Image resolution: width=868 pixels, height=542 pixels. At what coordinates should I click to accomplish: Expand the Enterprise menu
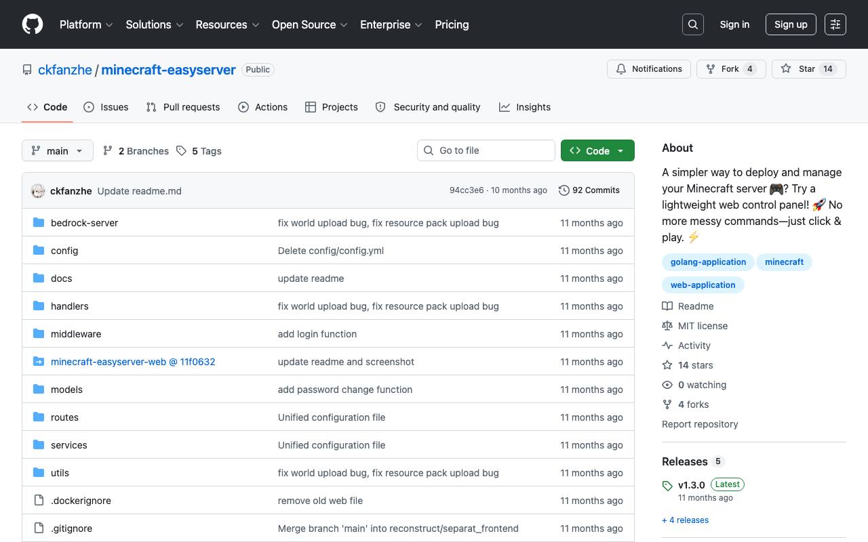tap(391, 24)
